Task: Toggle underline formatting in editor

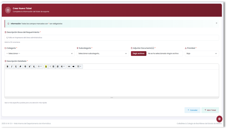Action: (16, 67)
